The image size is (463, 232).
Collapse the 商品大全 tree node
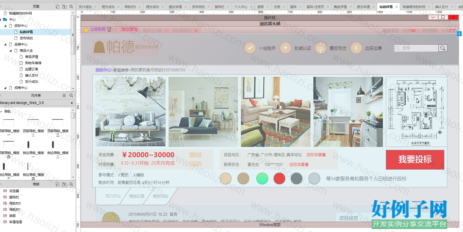pos(11,51)
